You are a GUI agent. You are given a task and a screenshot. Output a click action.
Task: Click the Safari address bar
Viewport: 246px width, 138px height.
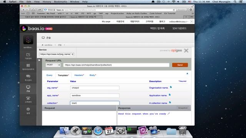(109, 10)
